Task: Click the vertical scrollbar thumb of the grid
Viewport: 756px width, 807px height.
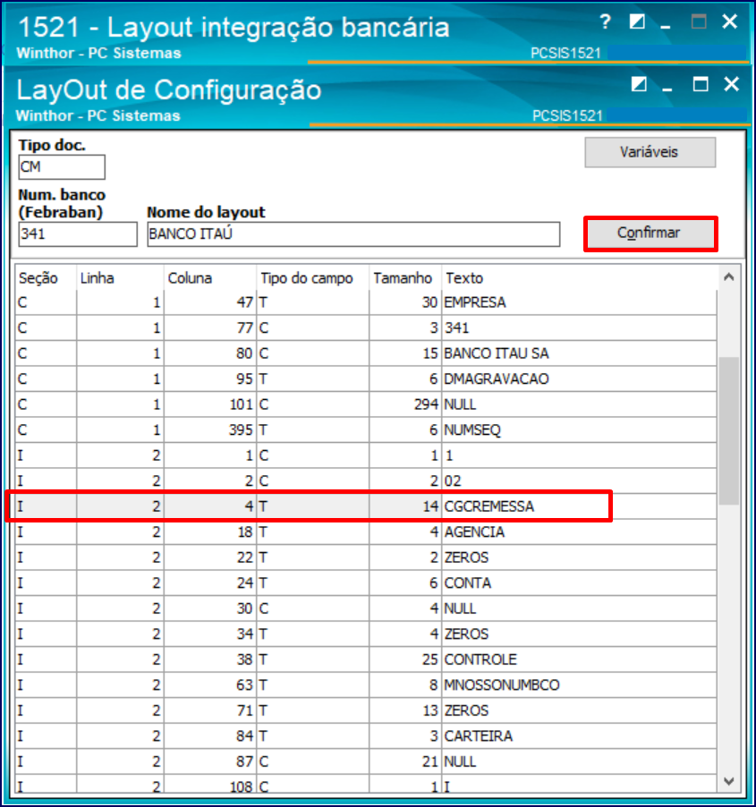Action: [729, 431]
